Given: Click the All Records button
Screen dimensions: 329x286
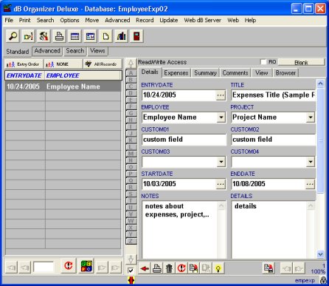Looking at the screenshot, I should [103, 64].
